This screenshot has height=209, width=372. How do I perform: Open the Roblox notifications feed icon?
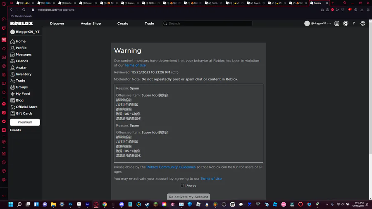coord(337,24)
